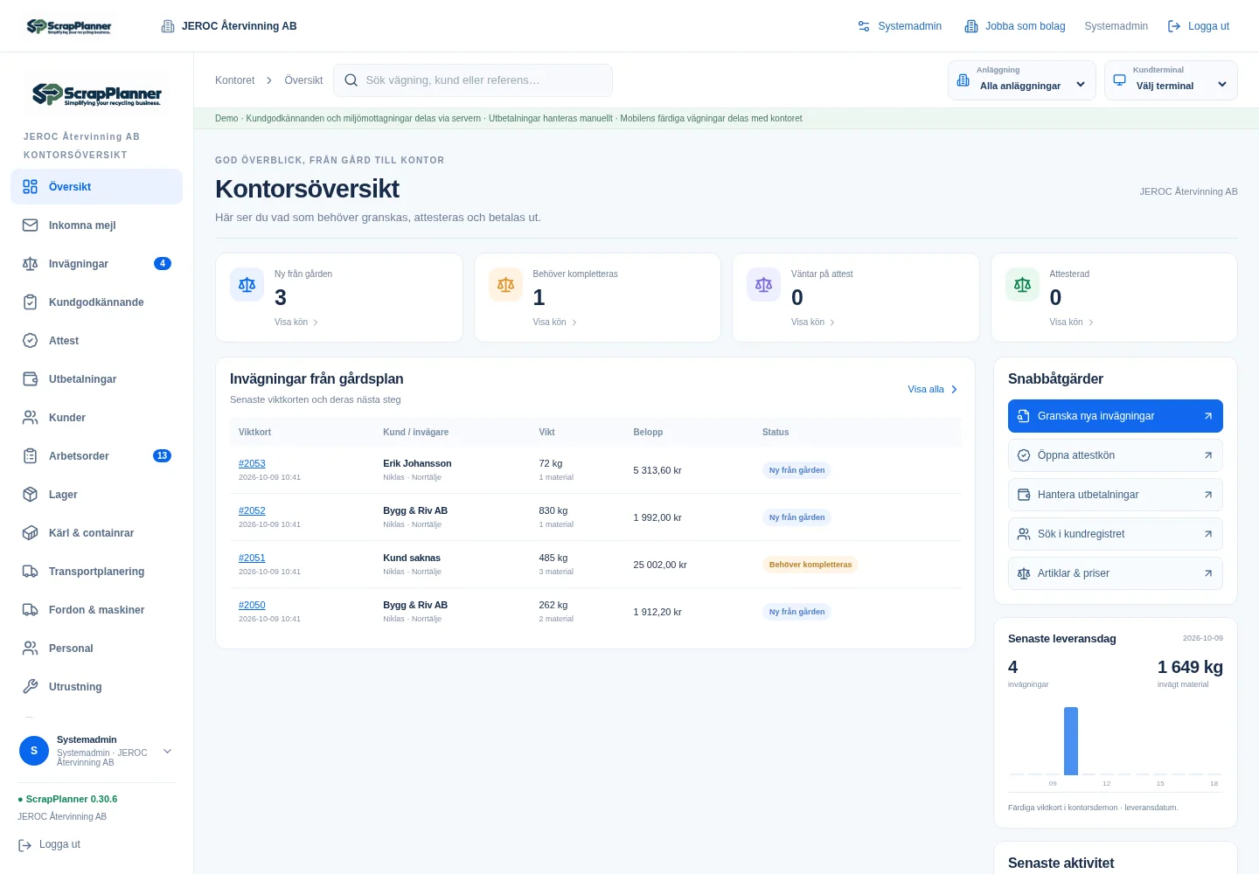Open Arbetsorder in the sidebar menu
This screenshot has width=1259, height=874.
pos(96,455)
